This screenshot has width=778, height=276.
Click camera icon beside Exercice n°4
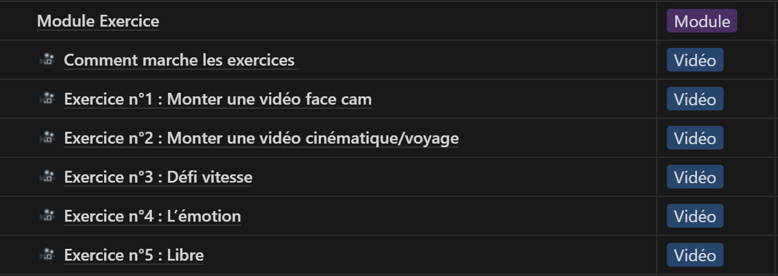(47, 216)
